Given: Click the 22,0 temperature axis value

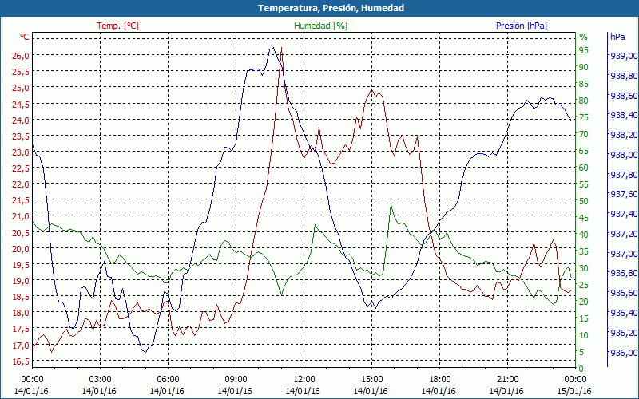Looking at the screenshot, I should (22, 184).
